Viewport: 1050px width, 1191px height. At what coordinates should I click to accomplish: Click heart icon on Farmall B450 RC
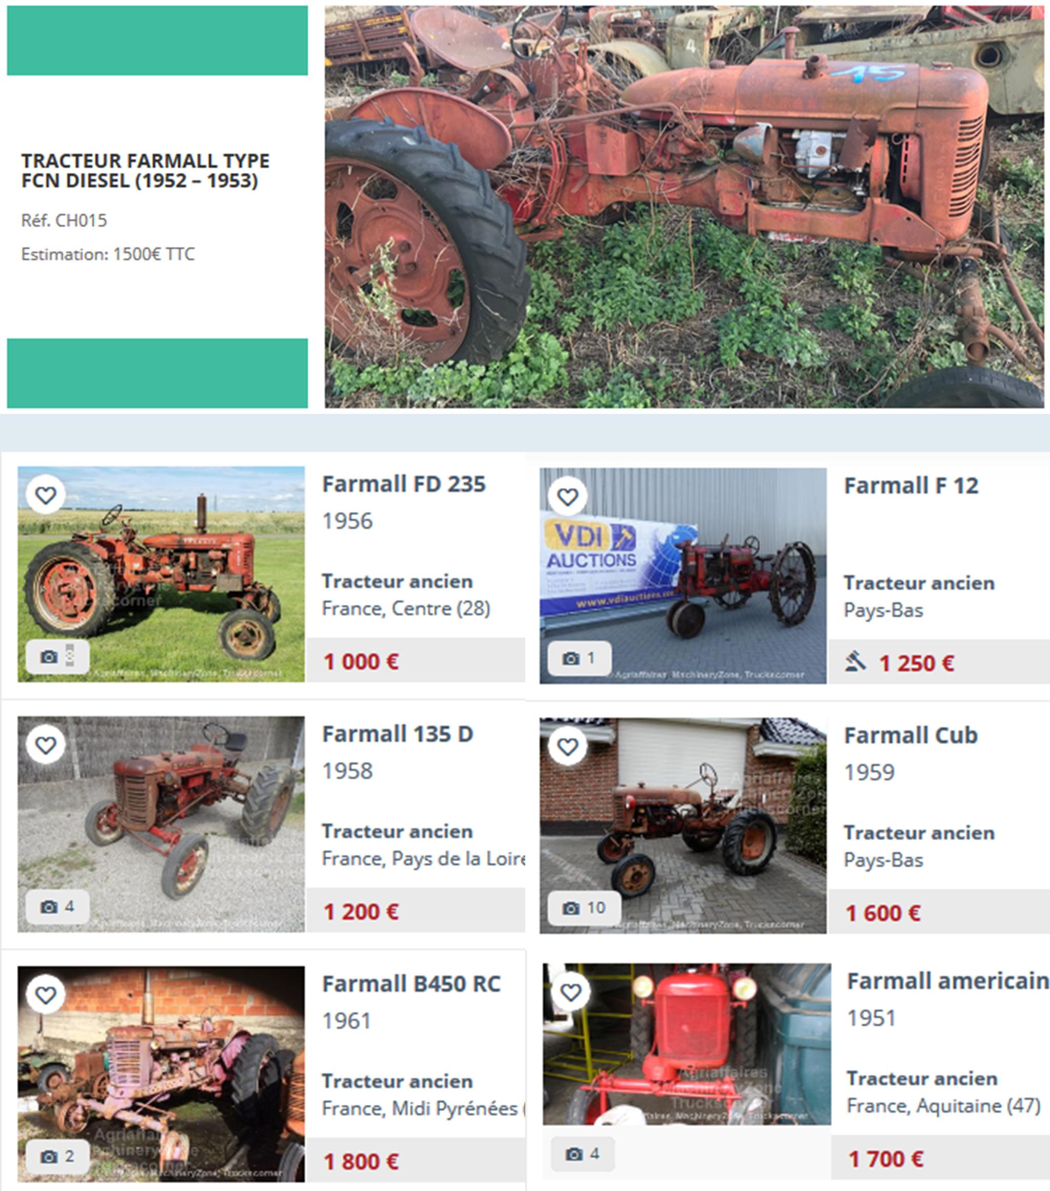pyautogui.click(x=46, y=994)
